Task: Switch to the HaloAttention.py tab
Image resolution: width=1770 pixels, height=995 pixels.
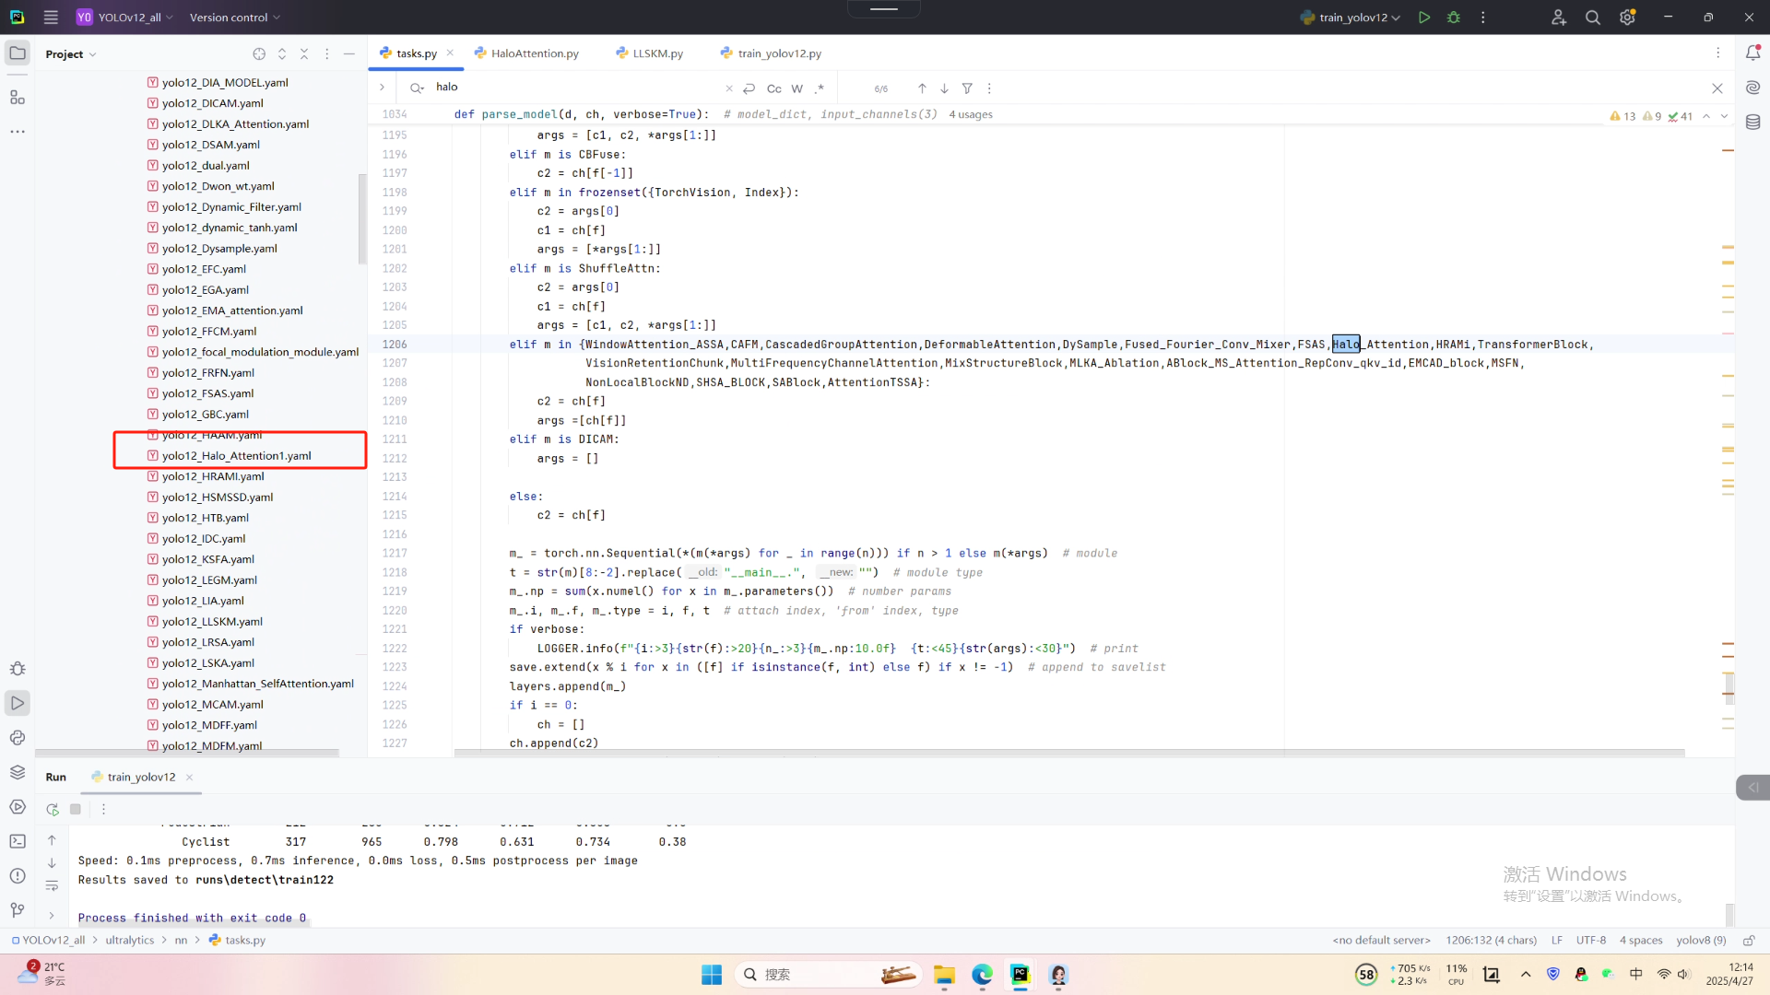Action: (534, 53)
